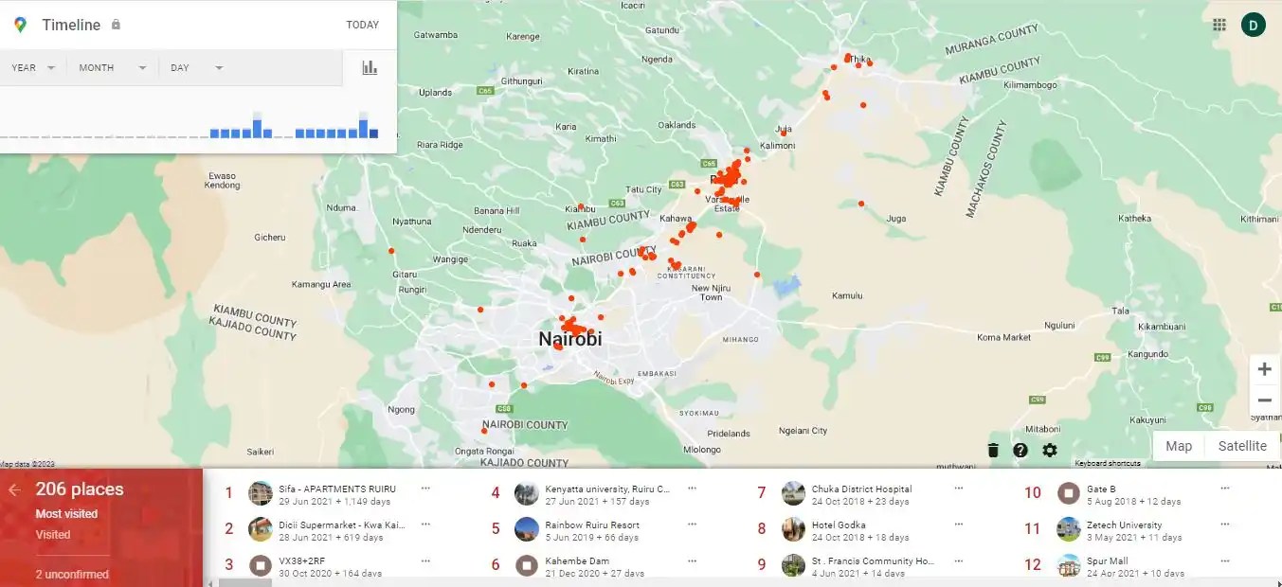Screen dimensions: 1282x587
Task: Open the Google apps grid
Action: click(x=1219, y=25)
